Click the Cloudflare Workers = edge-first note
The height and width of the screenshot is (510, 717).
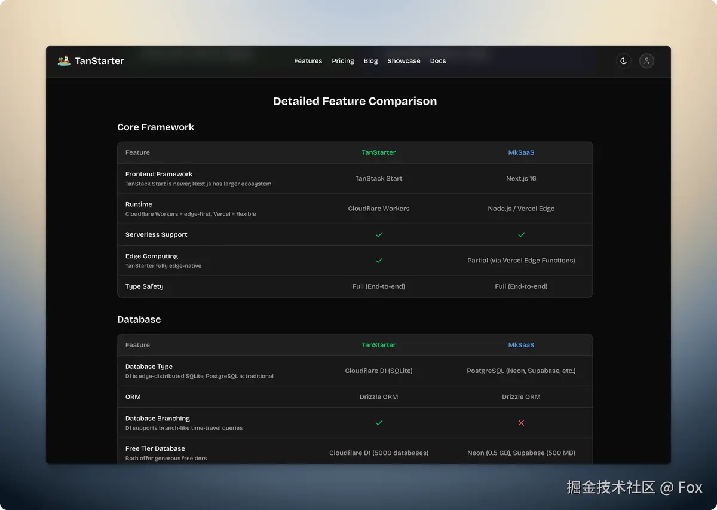click(191, 214)
